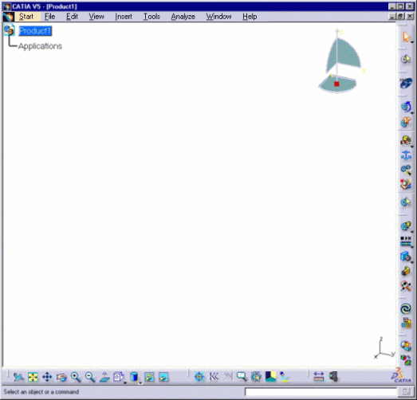Click the magnifier with pencil icon
Screen dimensions: 417x400
(x=406, y=286)
